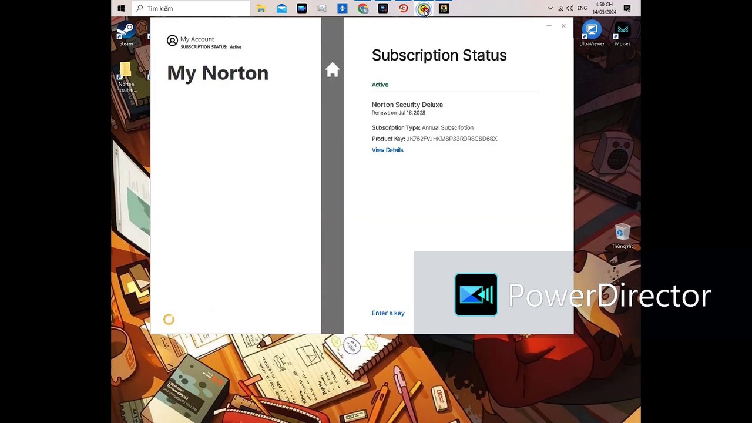Click the My Norton heading

(217, 73)
